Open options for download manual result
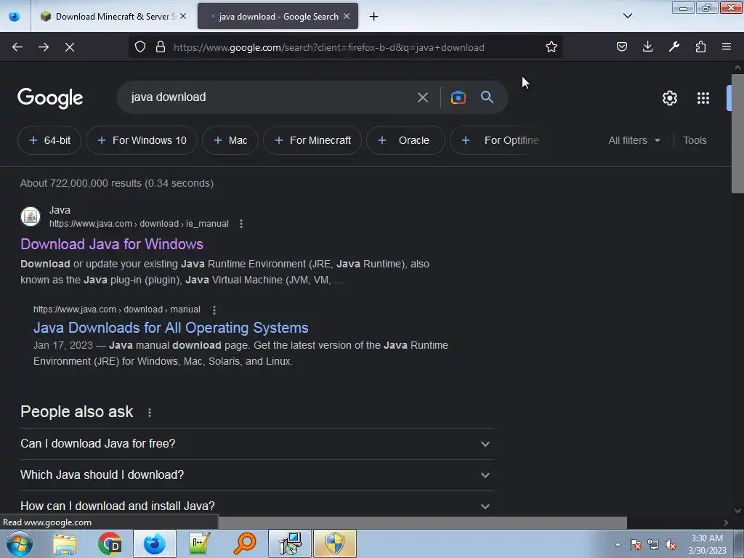Screen dimensions: 744x558 coord(214,310)
